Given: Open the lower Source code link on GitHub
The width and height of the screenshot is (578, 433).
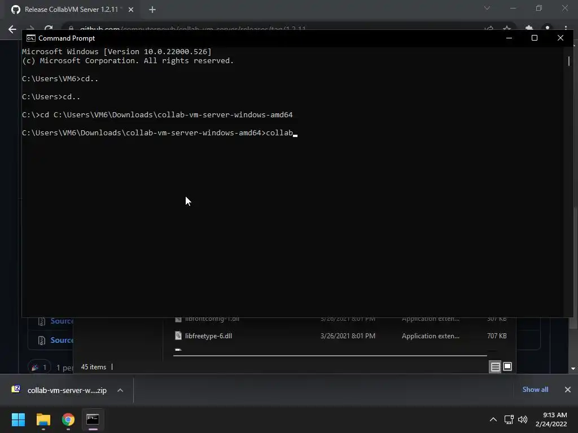Looking at the screenshot, I should (x=62, y=340).
